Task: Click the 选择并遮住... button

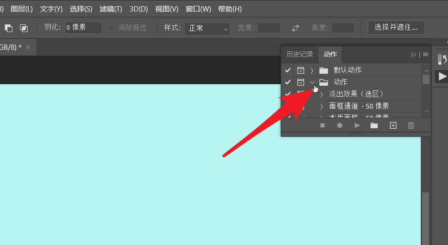Action: 396,27
